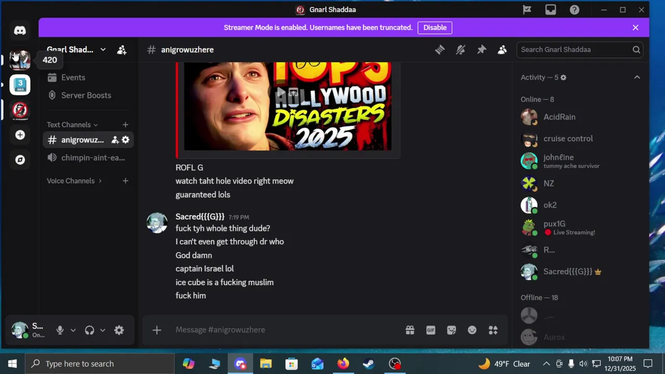Click search magnifier icon

(636, 50)
